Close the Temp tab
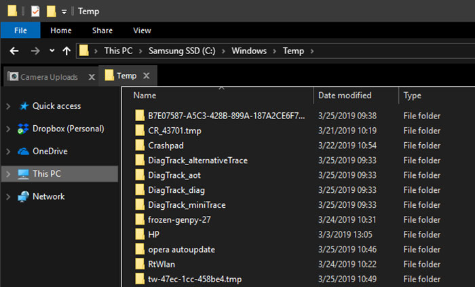The width and height of the screenshot is (475, 287). [x=147, y=76]
